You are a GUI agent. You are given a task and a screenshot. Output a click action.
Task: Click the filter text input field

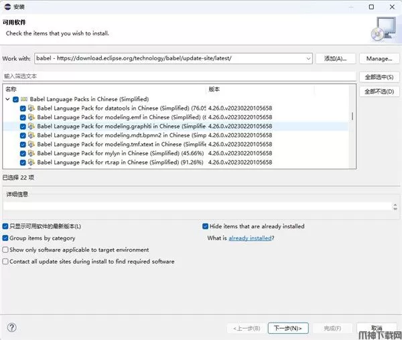(179, 76)
